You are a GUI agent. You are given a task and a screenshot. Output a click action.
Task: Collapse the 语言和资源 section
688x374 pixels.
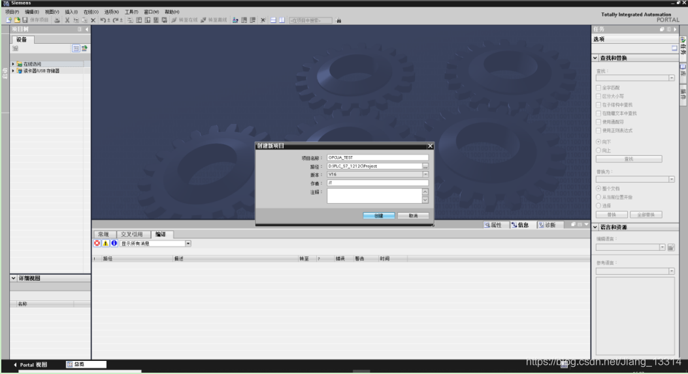click(595, 227)
